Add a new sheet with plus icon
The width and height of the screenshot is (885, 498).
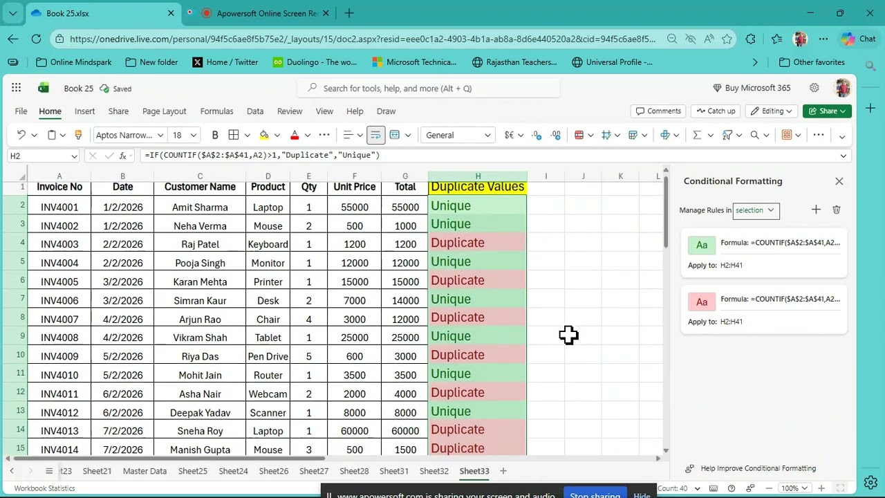(x=503, y=471)
